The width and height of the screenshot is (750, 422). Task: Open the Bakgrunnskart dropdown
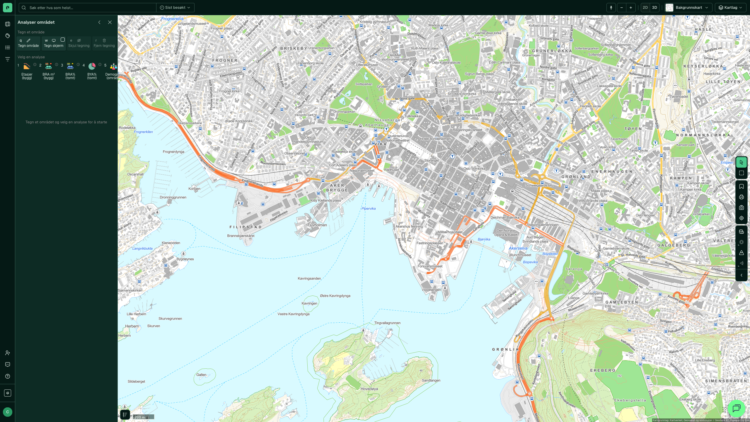pos(688,8)
